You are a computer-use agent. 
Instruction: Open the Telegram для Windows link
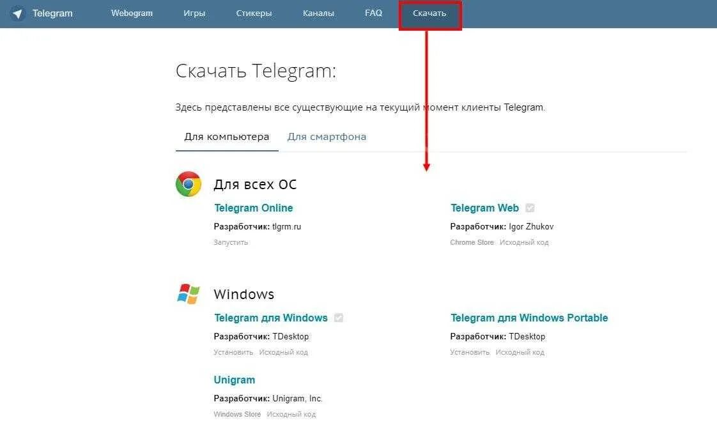271,318
